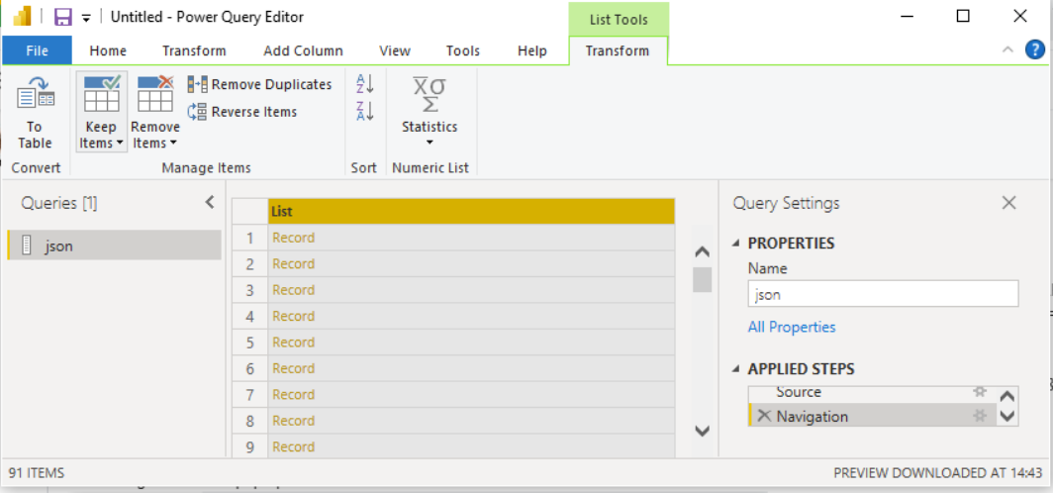
Task: Select the Navigation applied step
Action: pyautogui.click(x=871, y=416)
